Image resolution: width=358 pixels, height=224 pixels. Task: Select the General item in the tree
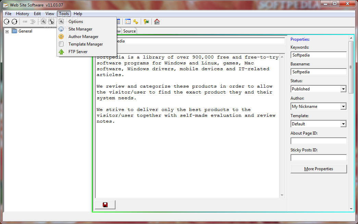click(x=25, y=31)
